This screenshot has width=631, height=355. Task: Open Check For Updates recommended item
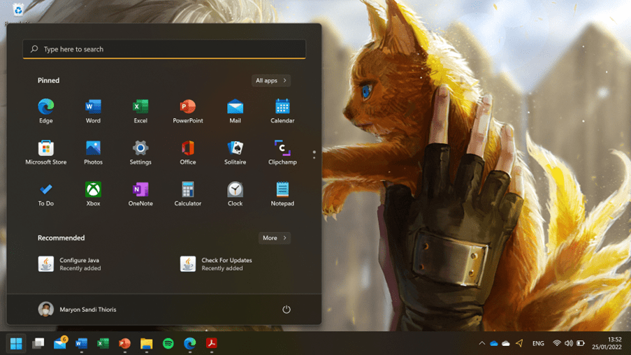click(216, 264)
